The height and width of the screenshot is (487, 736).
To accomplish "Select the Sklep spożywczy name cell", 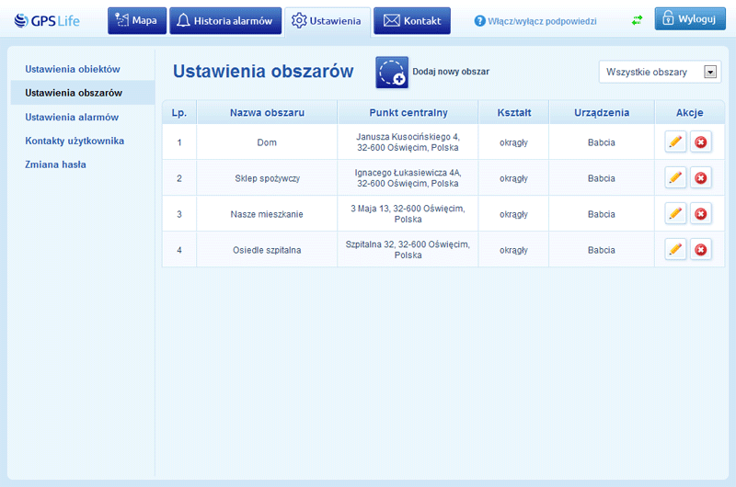I will (x=267, y=178).
